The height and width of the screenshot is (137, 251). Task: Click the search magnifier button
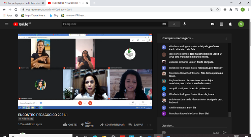tap(174, 24)
